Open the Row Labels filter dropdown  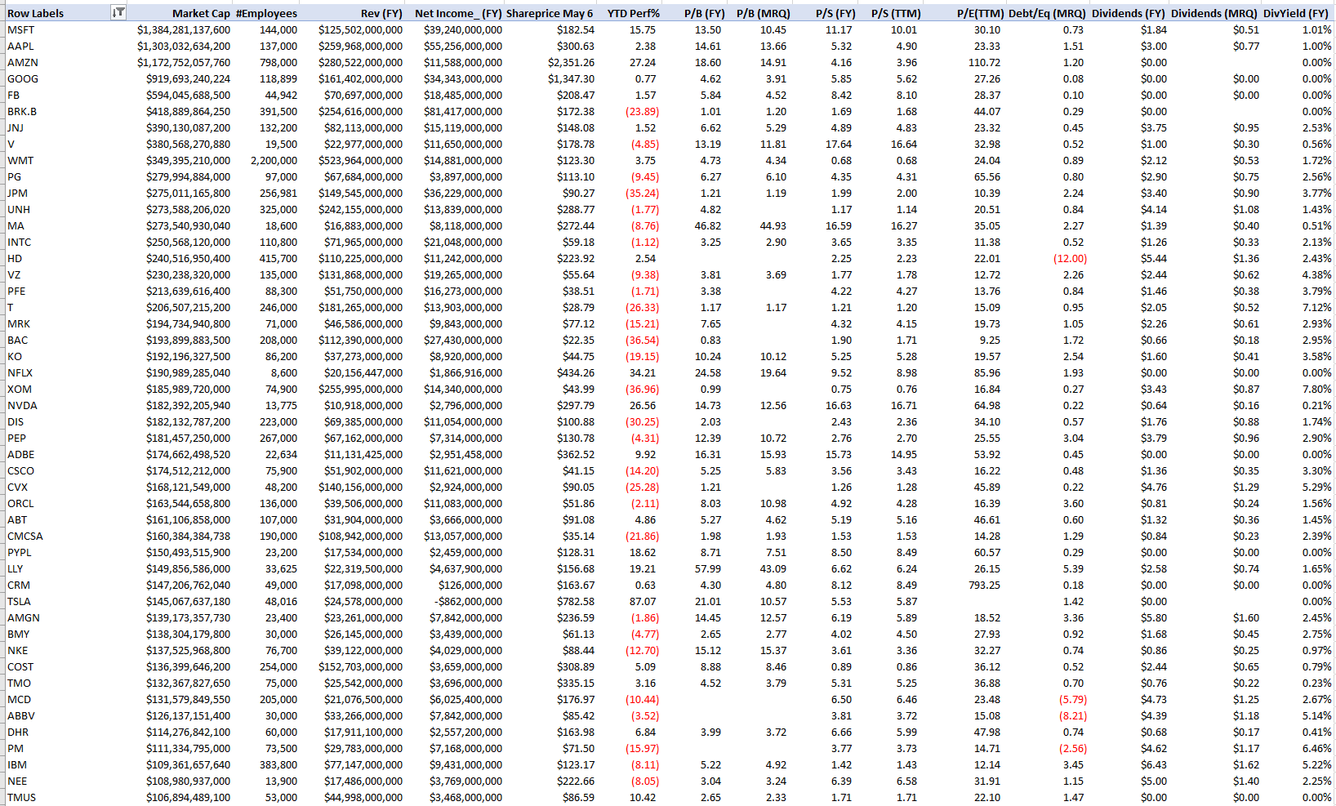point(118,12)
